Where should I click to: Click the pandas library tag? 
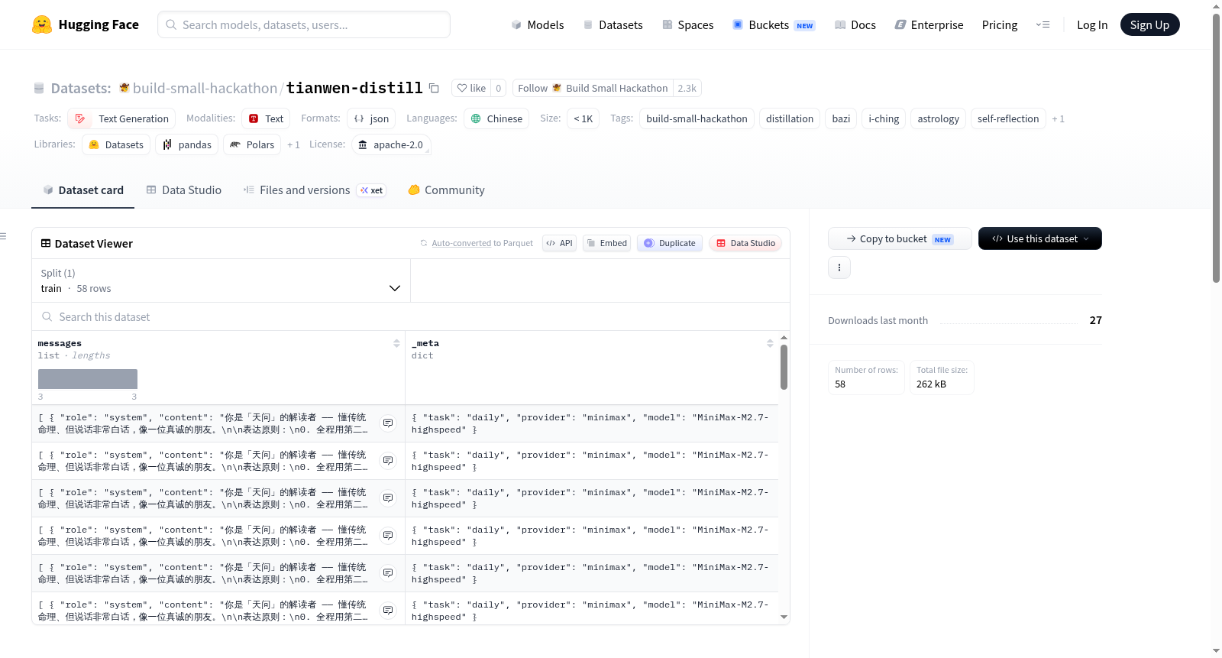[186, 144]
